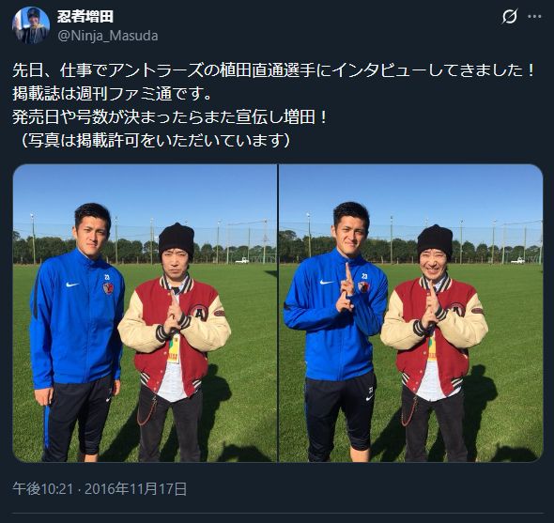The width and height of the screenshot is (554, 523).
Task: Tap the letter A patch in left photo
Action: pos(198,313)
